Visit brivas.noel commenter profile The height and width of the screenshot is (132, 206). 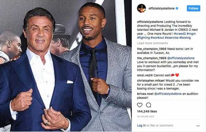145,94
